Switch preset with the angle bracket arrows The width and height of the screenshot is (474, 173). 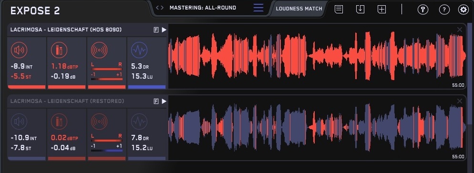(160, 8)
